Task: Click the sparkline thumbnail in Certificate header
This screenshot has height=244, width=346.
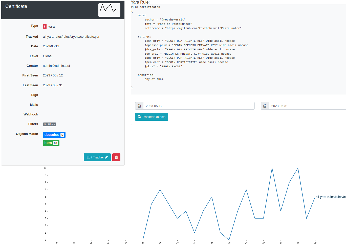Action: pyautogui.click(x=109, y=10)
